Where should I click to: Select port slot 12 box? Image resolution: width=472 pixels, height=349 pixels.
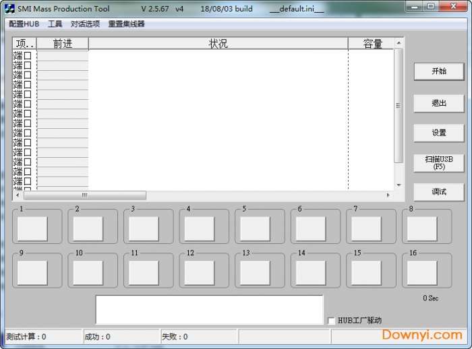tap(200, 273)
